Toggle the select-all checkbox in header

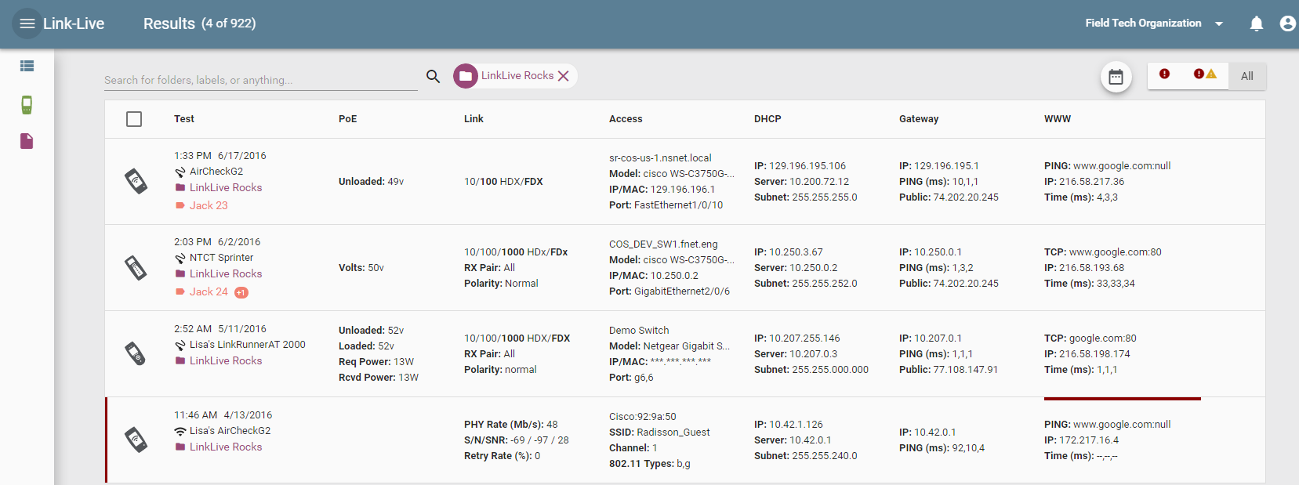[x=134, y=119]
